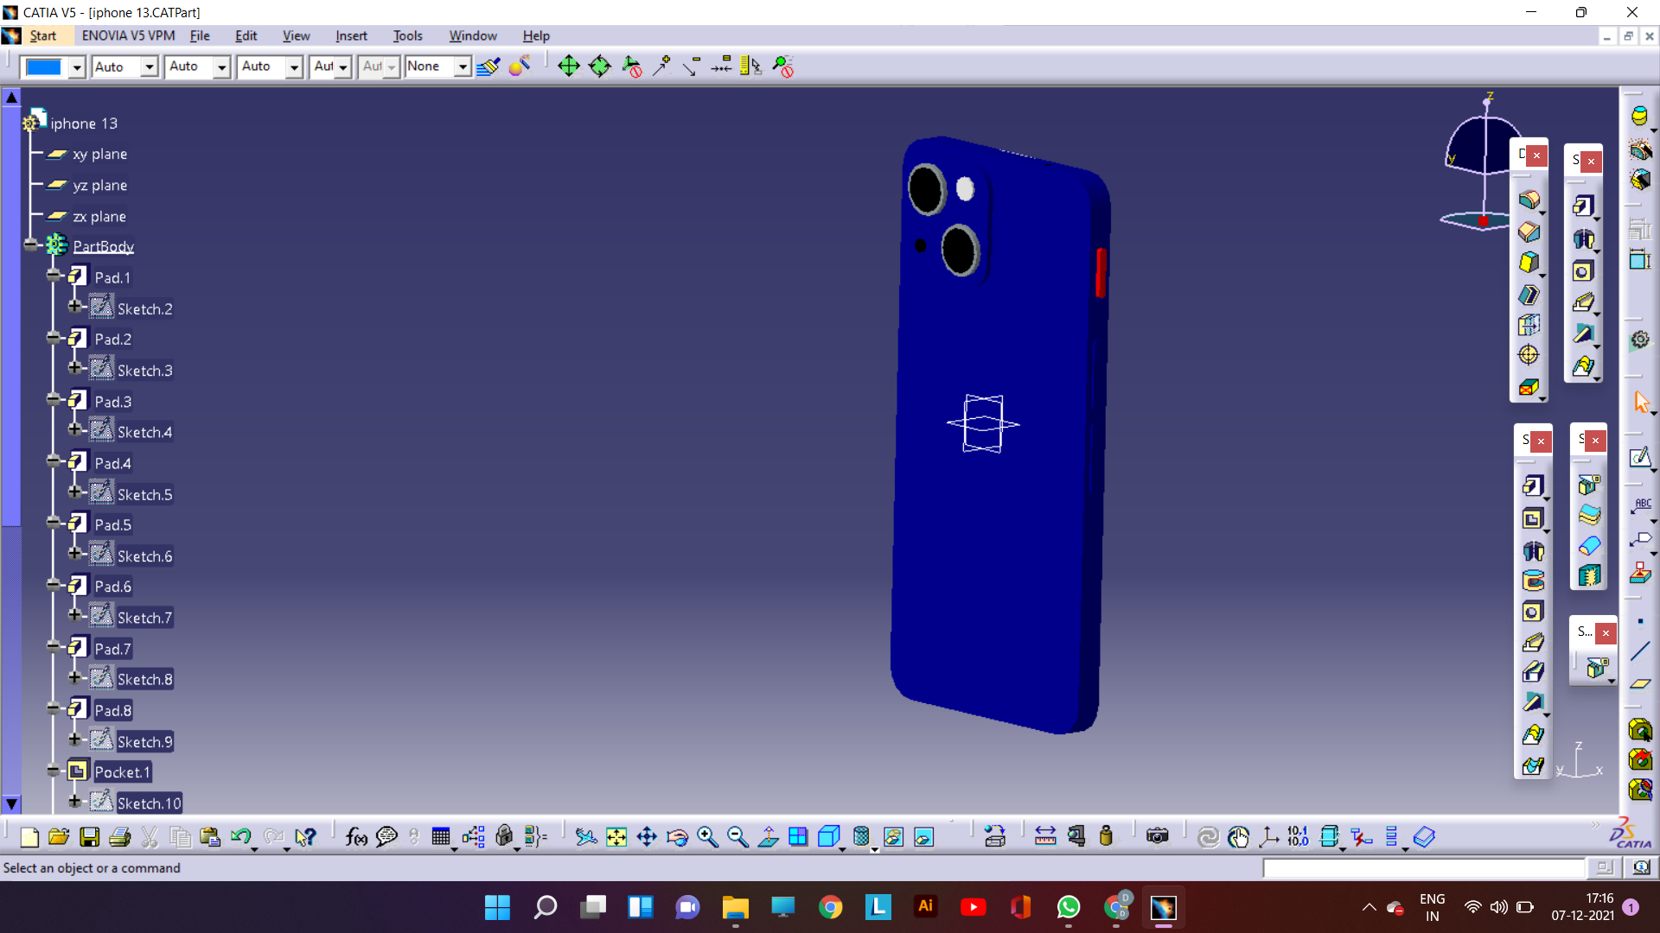This screenshot has height=933, width=1660.
Task: Click the Undo arrow icon
Action: (x=240, y=836)
